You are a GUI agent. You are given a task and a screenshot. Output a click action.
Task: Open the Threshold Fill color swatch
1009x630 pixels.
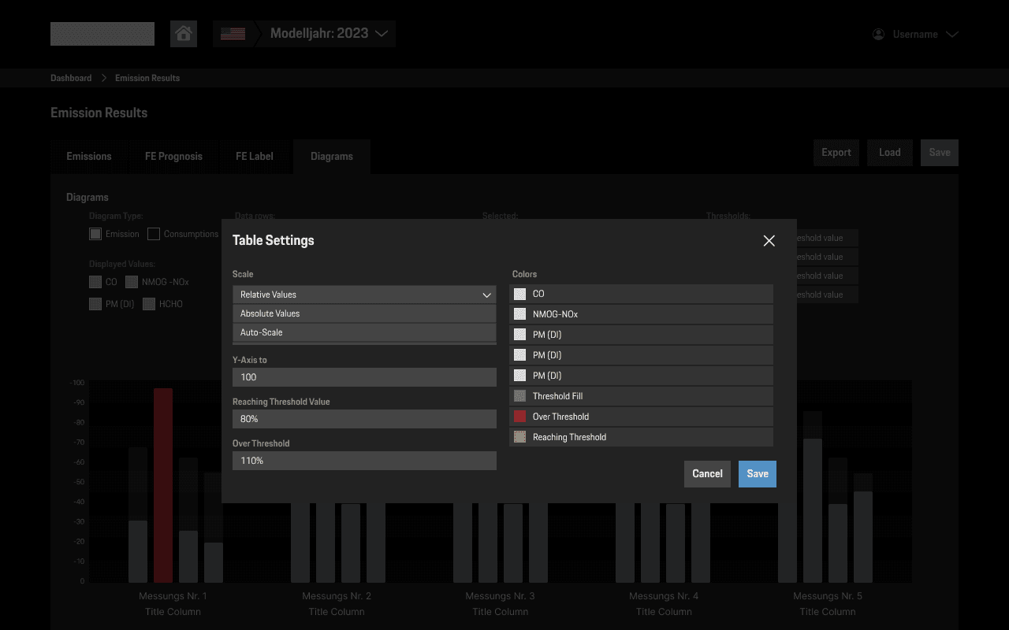519,395
